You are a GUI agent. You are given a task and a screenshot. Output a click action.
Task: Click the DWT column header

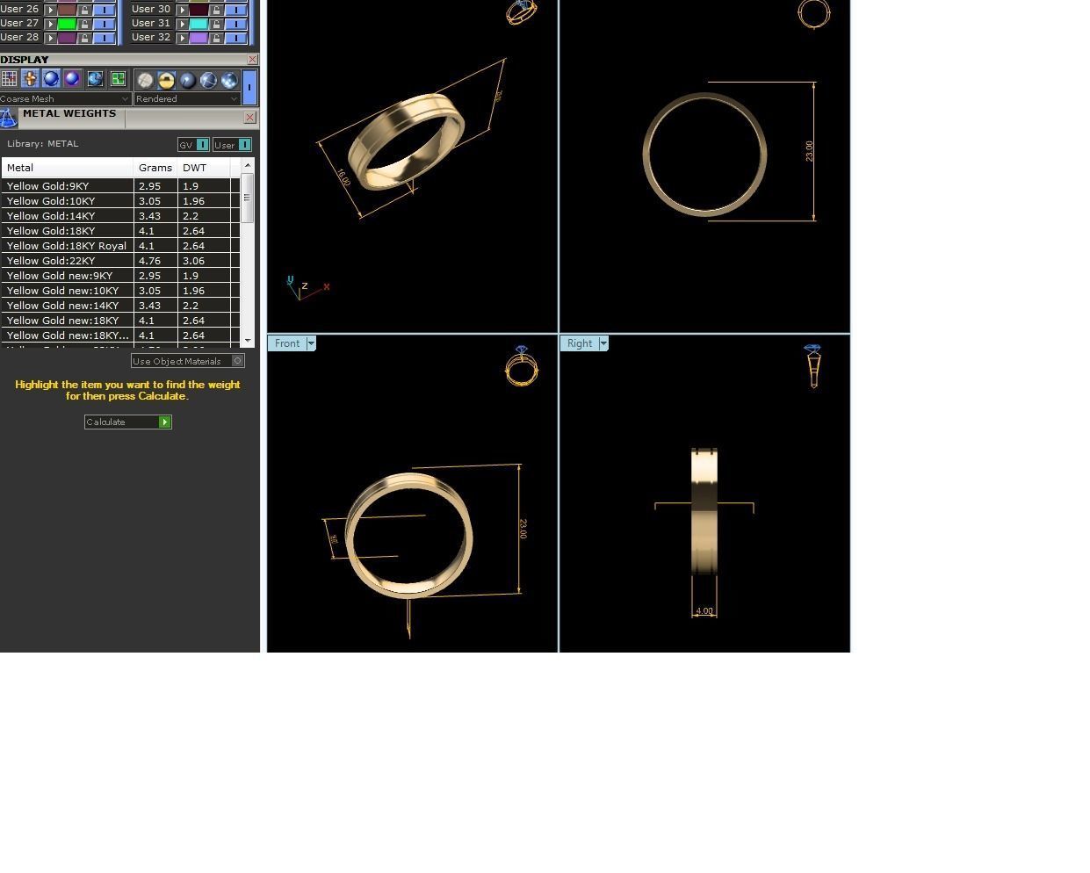tap(204, 168)
